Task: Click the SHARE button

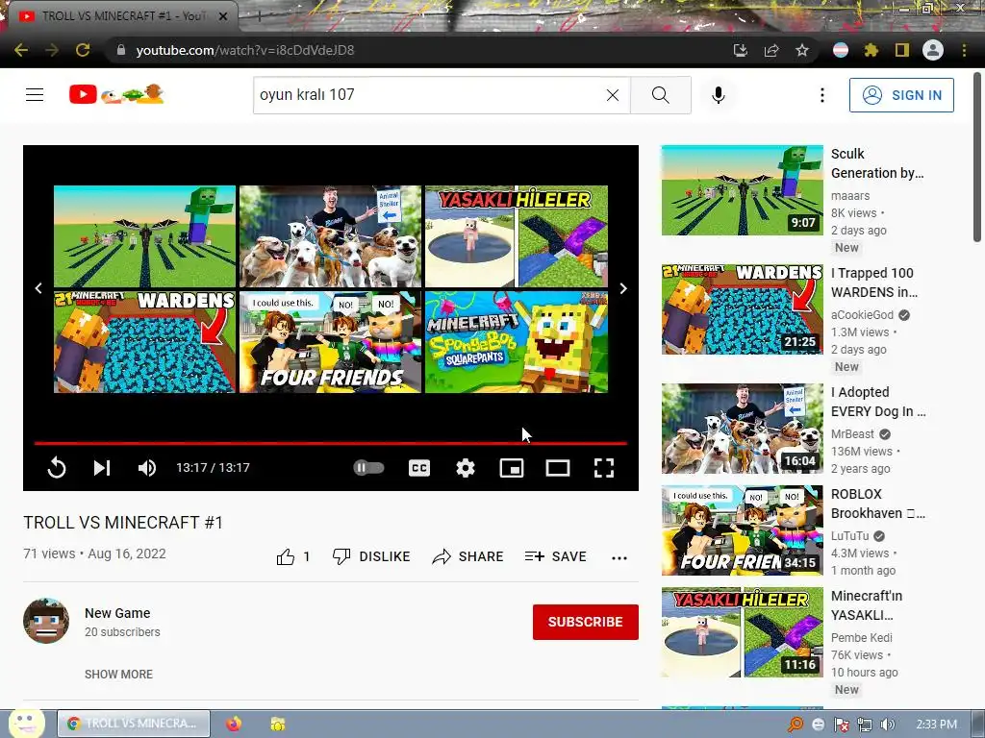Action: tap(468, 556)
